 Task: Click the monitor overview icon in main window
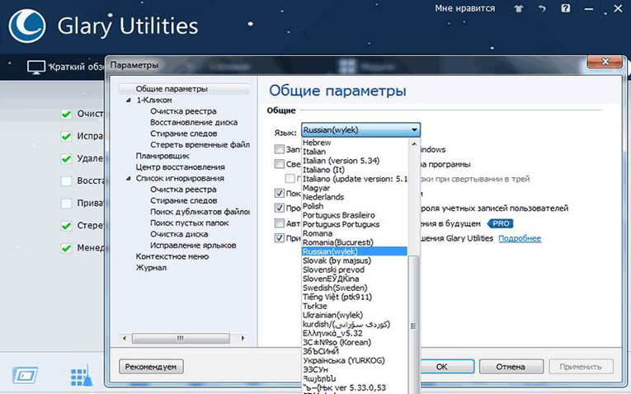pos(36,67)
